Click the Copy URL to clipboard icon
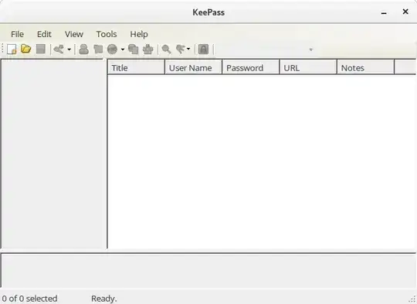 134,50
